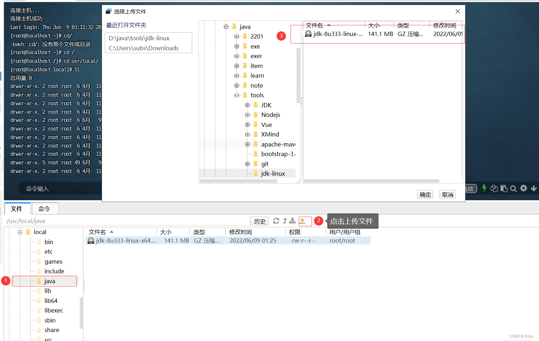Click the refresh icon in the file toolbar
This screenshot has height=341, width=539.
(276, 221)
